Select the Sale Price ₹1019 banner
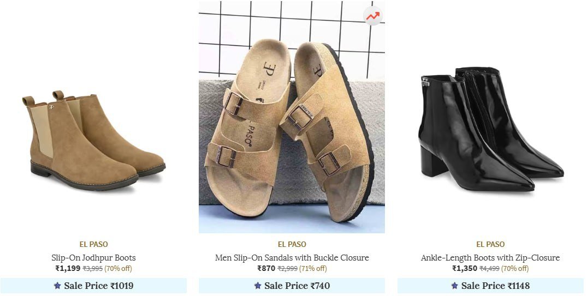The height and width of the screenshot is (296, 587). (93, 286)
